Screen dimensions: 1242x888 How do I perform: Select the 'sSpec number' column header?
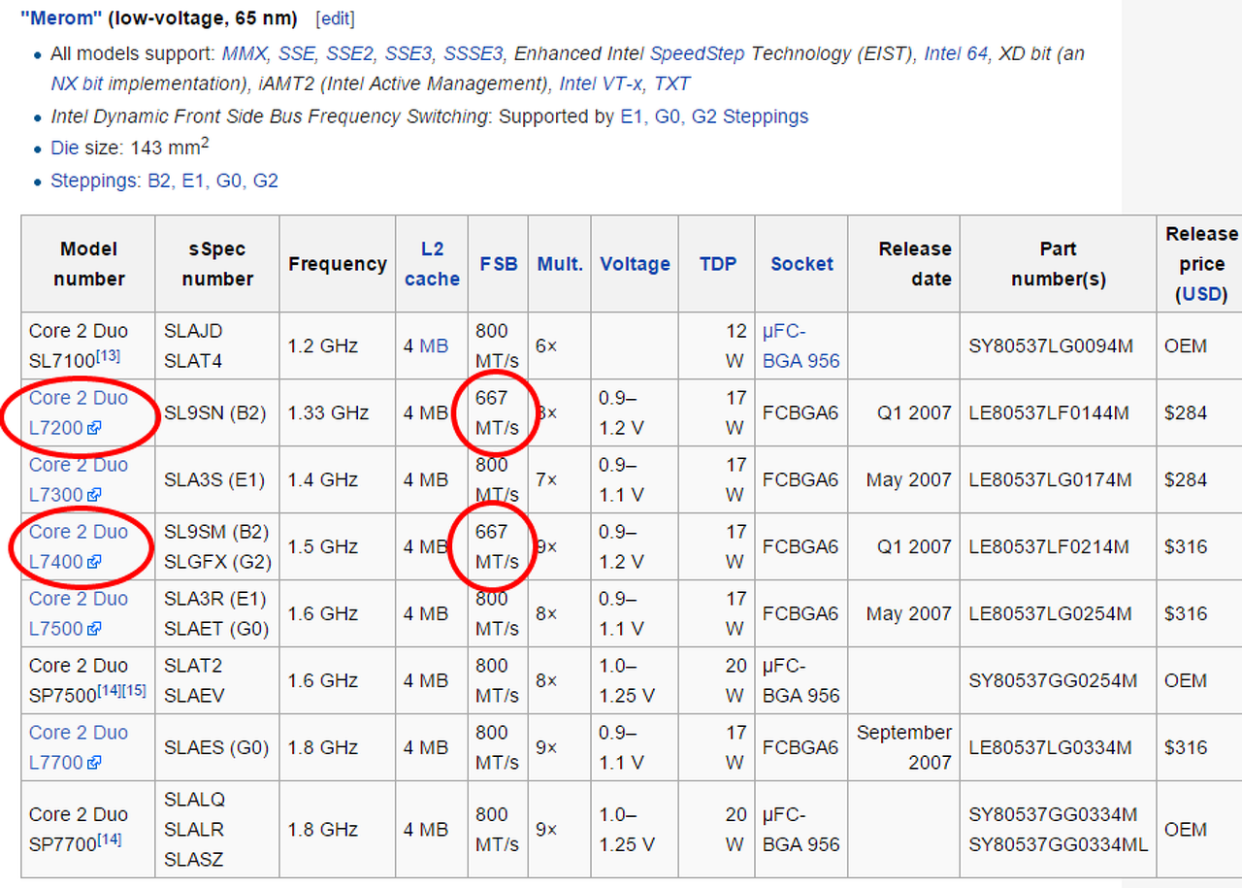(x=217, y=264)
